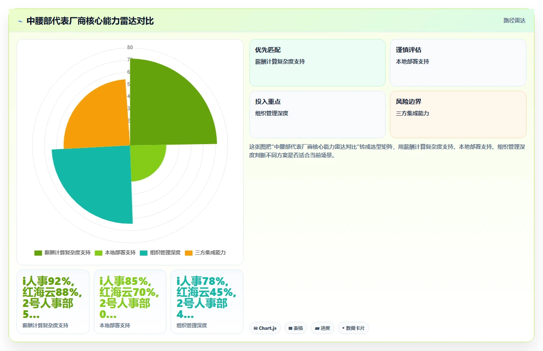The image size is (543, 351).
Task: Click 本地部署支持 label under second data card
Action: 115,326
